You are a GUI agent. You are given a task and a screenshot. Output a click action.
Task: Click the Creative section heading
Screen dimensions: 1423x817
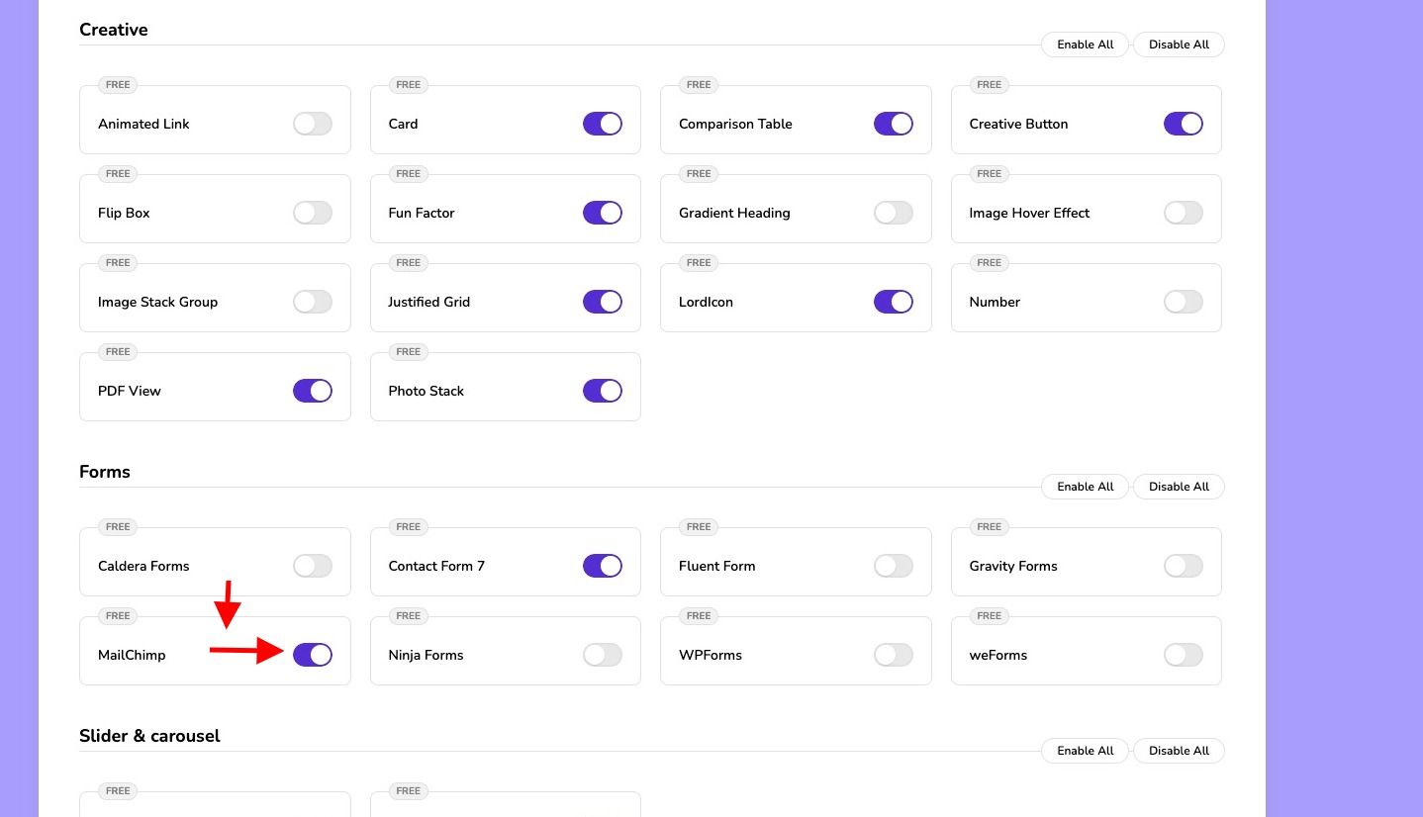[114, 30]
